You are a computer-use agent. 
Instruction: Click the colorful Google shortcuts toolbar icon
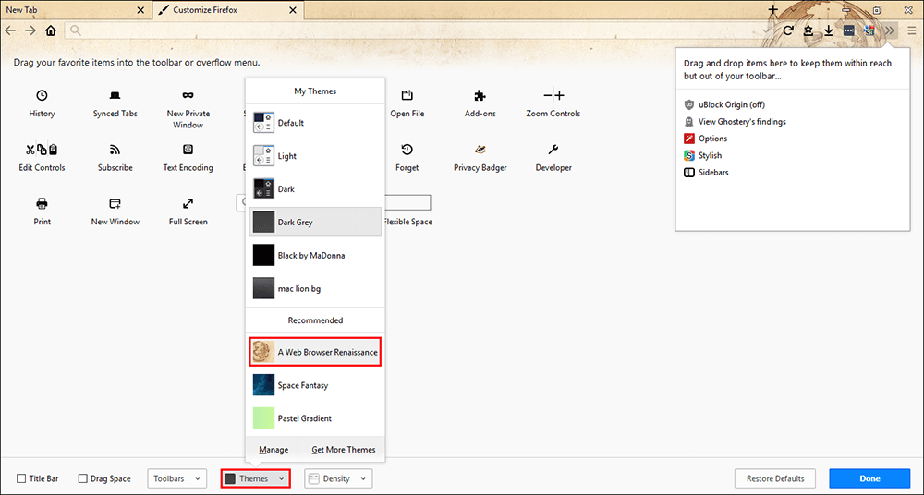point(869,30)
